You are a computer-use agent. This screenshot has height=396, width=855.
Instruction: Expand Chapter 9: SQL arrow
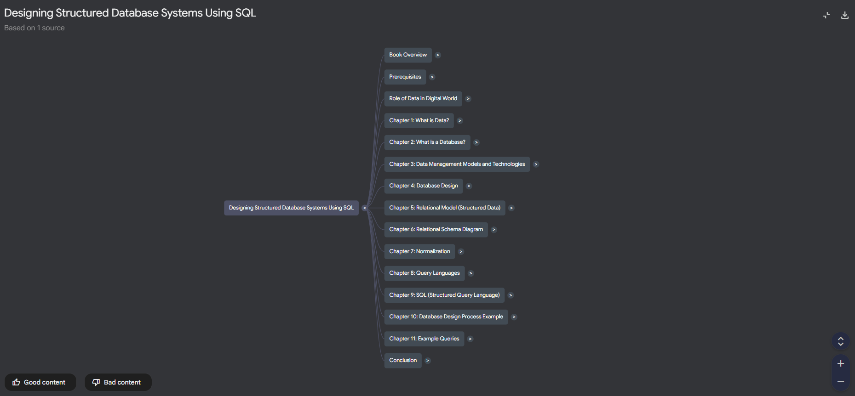[511, 295]
